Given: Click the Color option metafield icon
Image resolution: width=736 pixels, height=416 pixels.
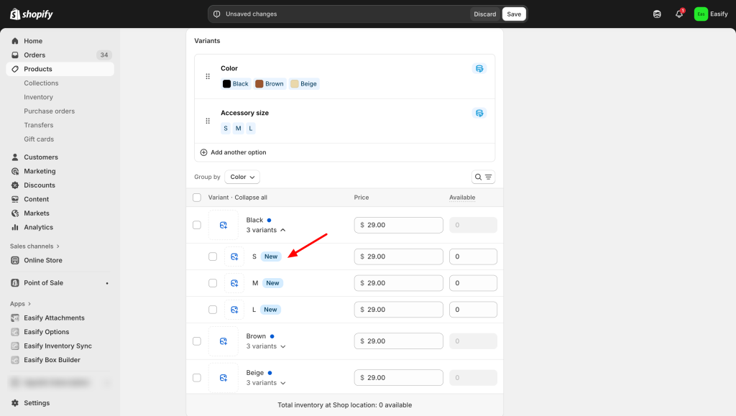Looking at the screenshot, I should (x=479, y=68).
